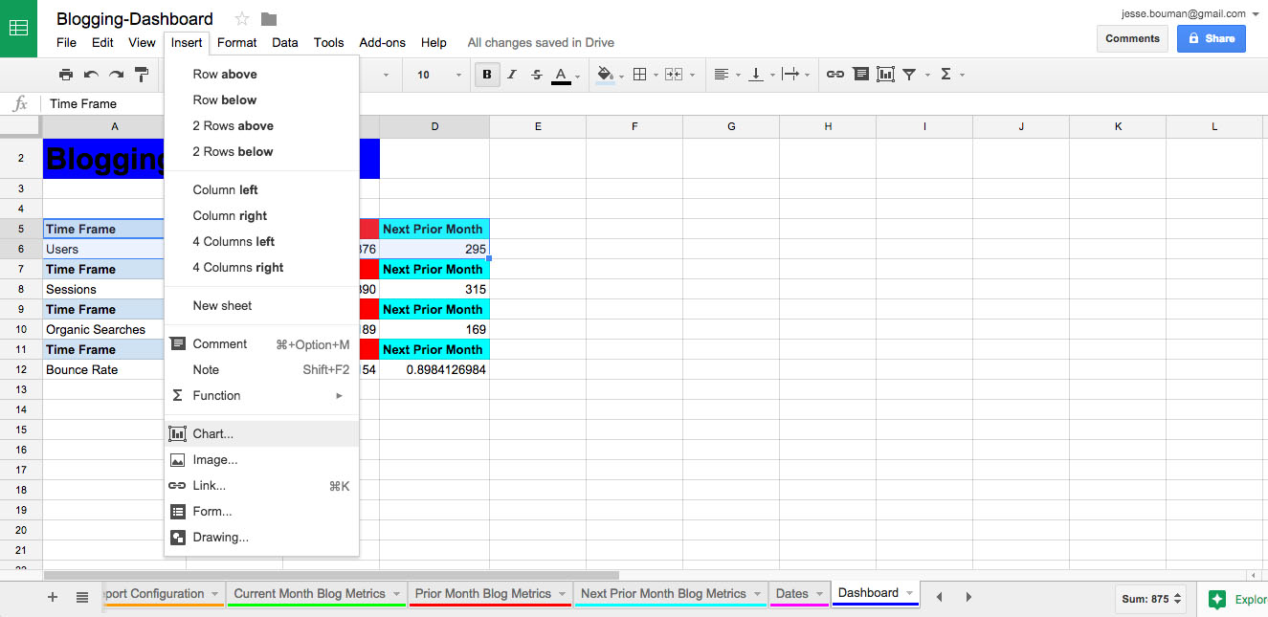1268x617 pixels.
Task: Click the undo arrow icon
Action: click(x=91, y=75)
